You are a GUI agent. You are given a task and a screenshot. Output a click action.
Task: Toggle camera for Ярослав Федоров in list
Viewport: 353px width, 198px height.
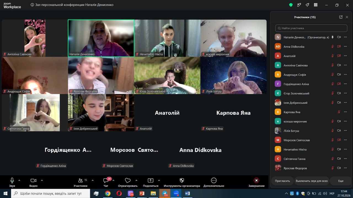tap(339, 168)
